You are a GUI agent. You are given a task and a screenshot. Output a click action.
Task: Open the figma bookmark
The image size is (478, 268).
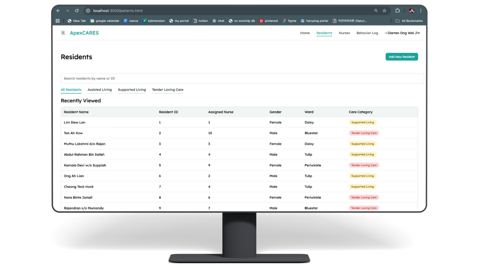point(289,21)
